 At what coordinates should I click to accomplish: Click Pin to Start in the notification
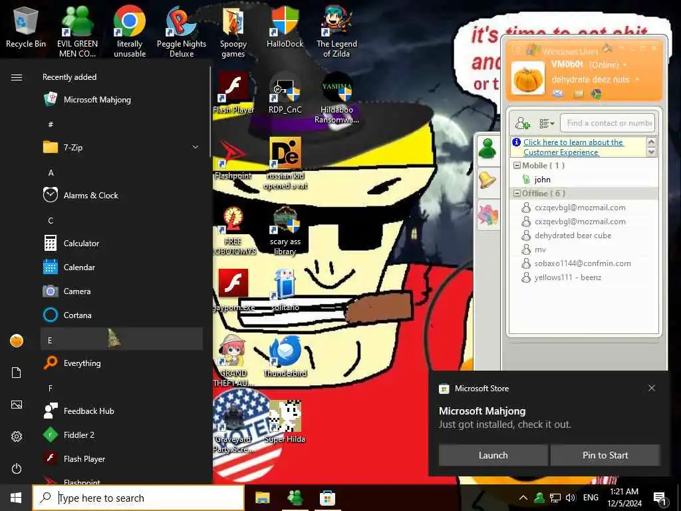[605, 455]
